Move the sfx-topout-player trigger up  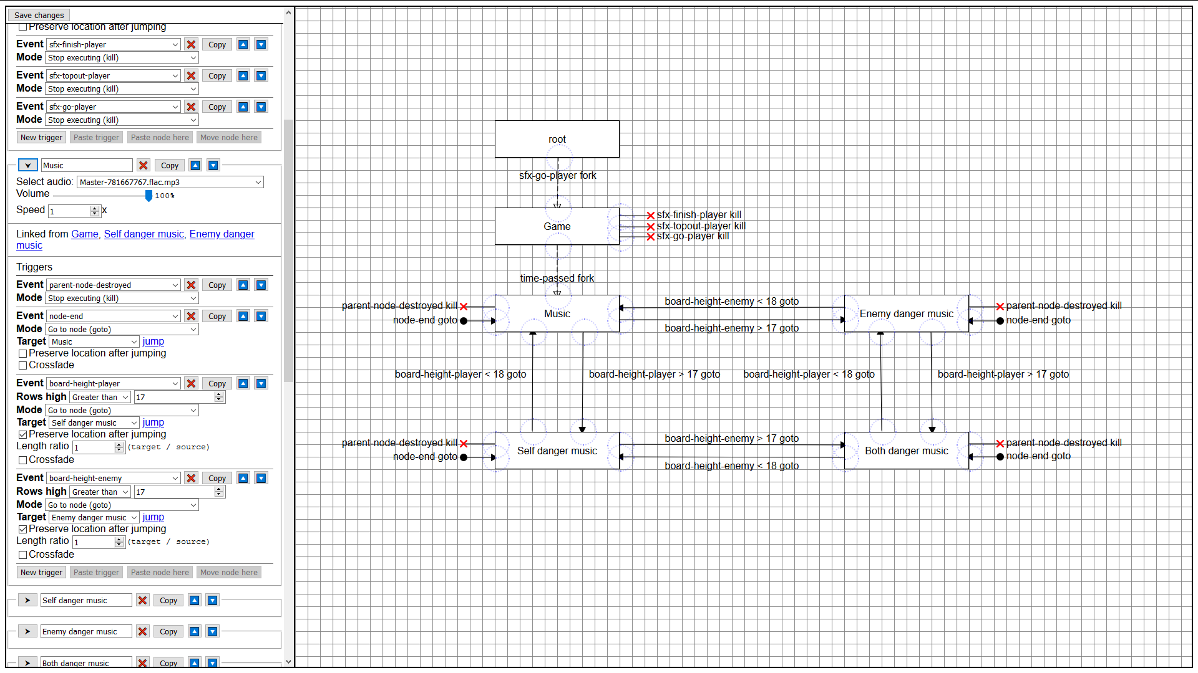pyautogui.click(x=243, y=75)
